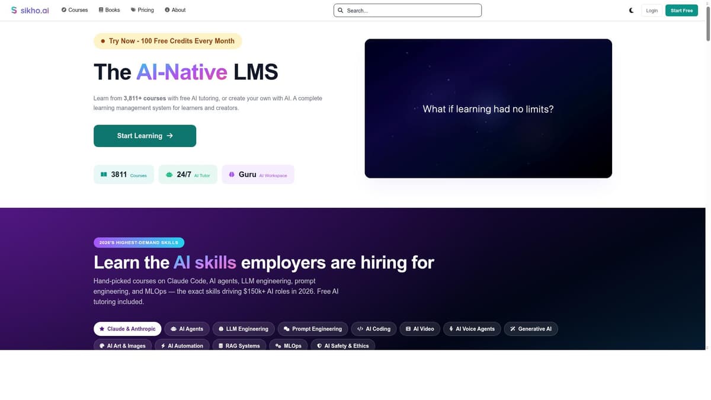Image resolution: width=711 pixels, height=400 pixels.
Task: Toggle the MLOps filter pill
Action: pyautogui.click(x=289, y=345)
